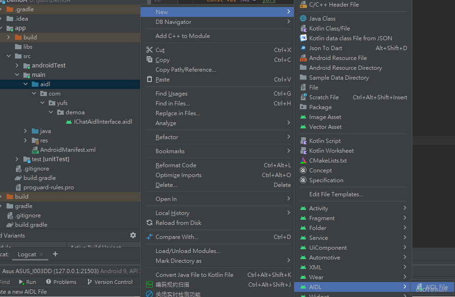
Task: Expand the app build folder
Action: coord(9,37)
